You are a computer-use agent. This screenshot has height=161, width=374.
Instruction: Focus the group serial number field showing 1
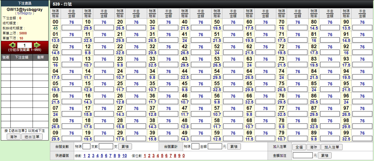tap(25, 45)
